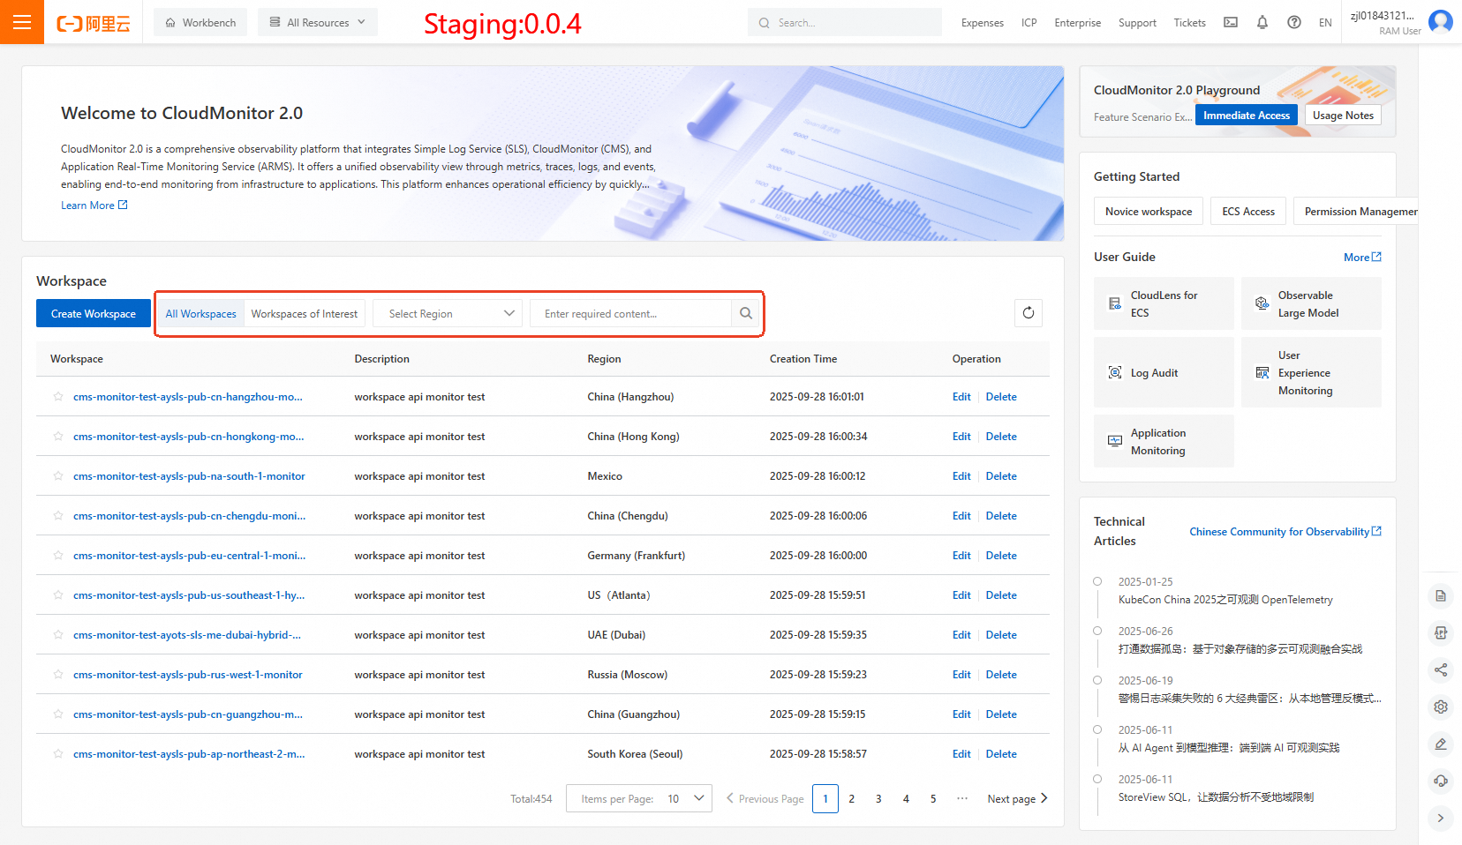The image size is (1462, 845).
Task: Star the cn-hangzhou workspace as favorite
Action: coord(58,397)
